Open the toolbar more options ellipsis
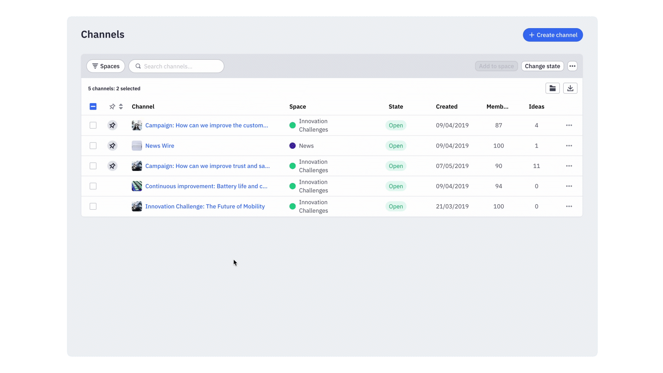 pos(572,66)
